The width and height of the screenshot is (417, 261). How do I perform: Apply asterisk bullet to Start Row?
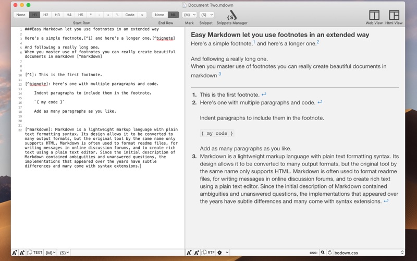pyautogui.click(x=91, y=15)
